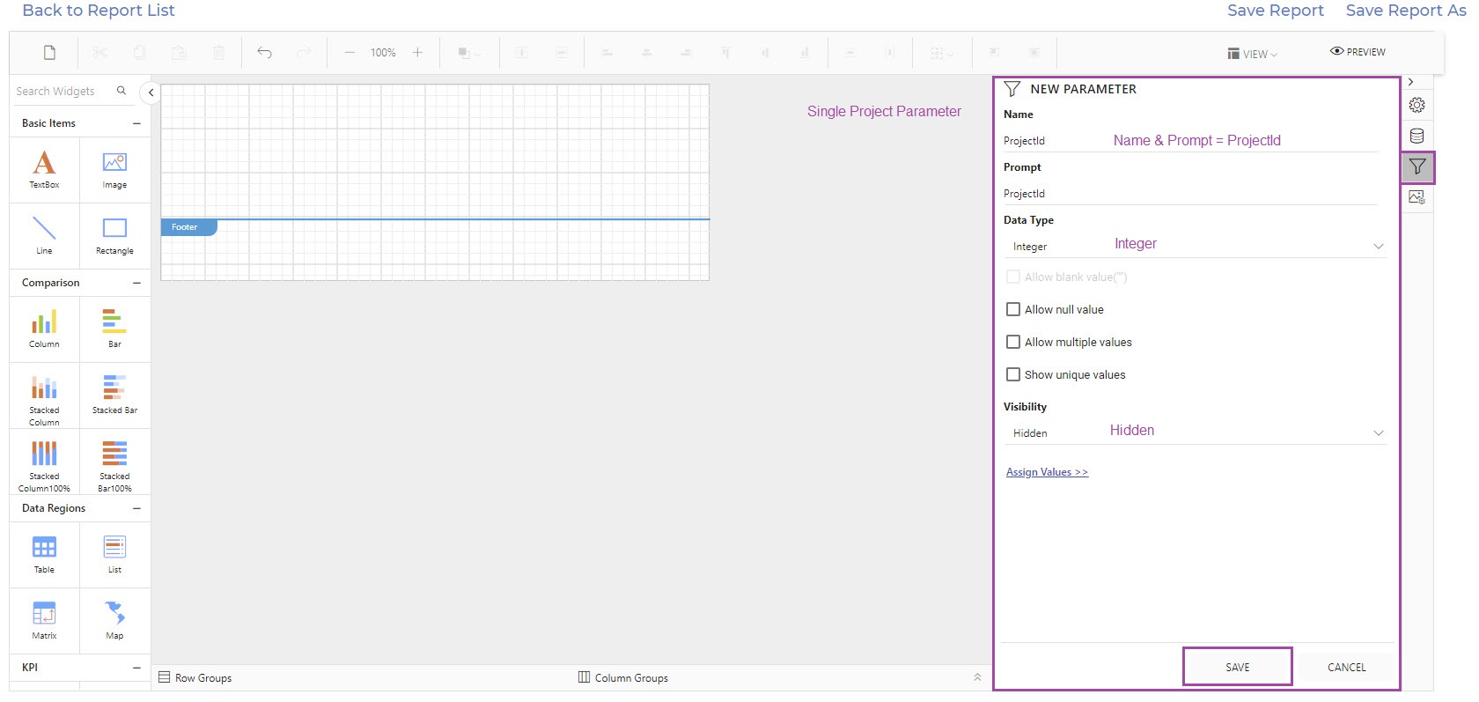Click the parameter Name input field
Viewport: 1479px width, 702px height.
click(x=1190, y=141)
